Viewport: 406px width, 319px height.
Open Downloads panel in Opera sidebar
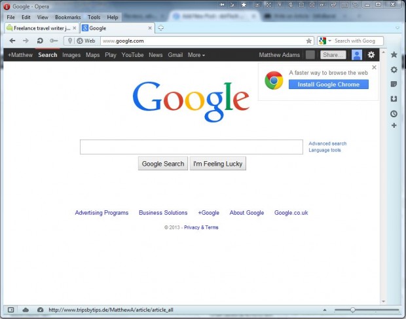click(x=394, y=99)
